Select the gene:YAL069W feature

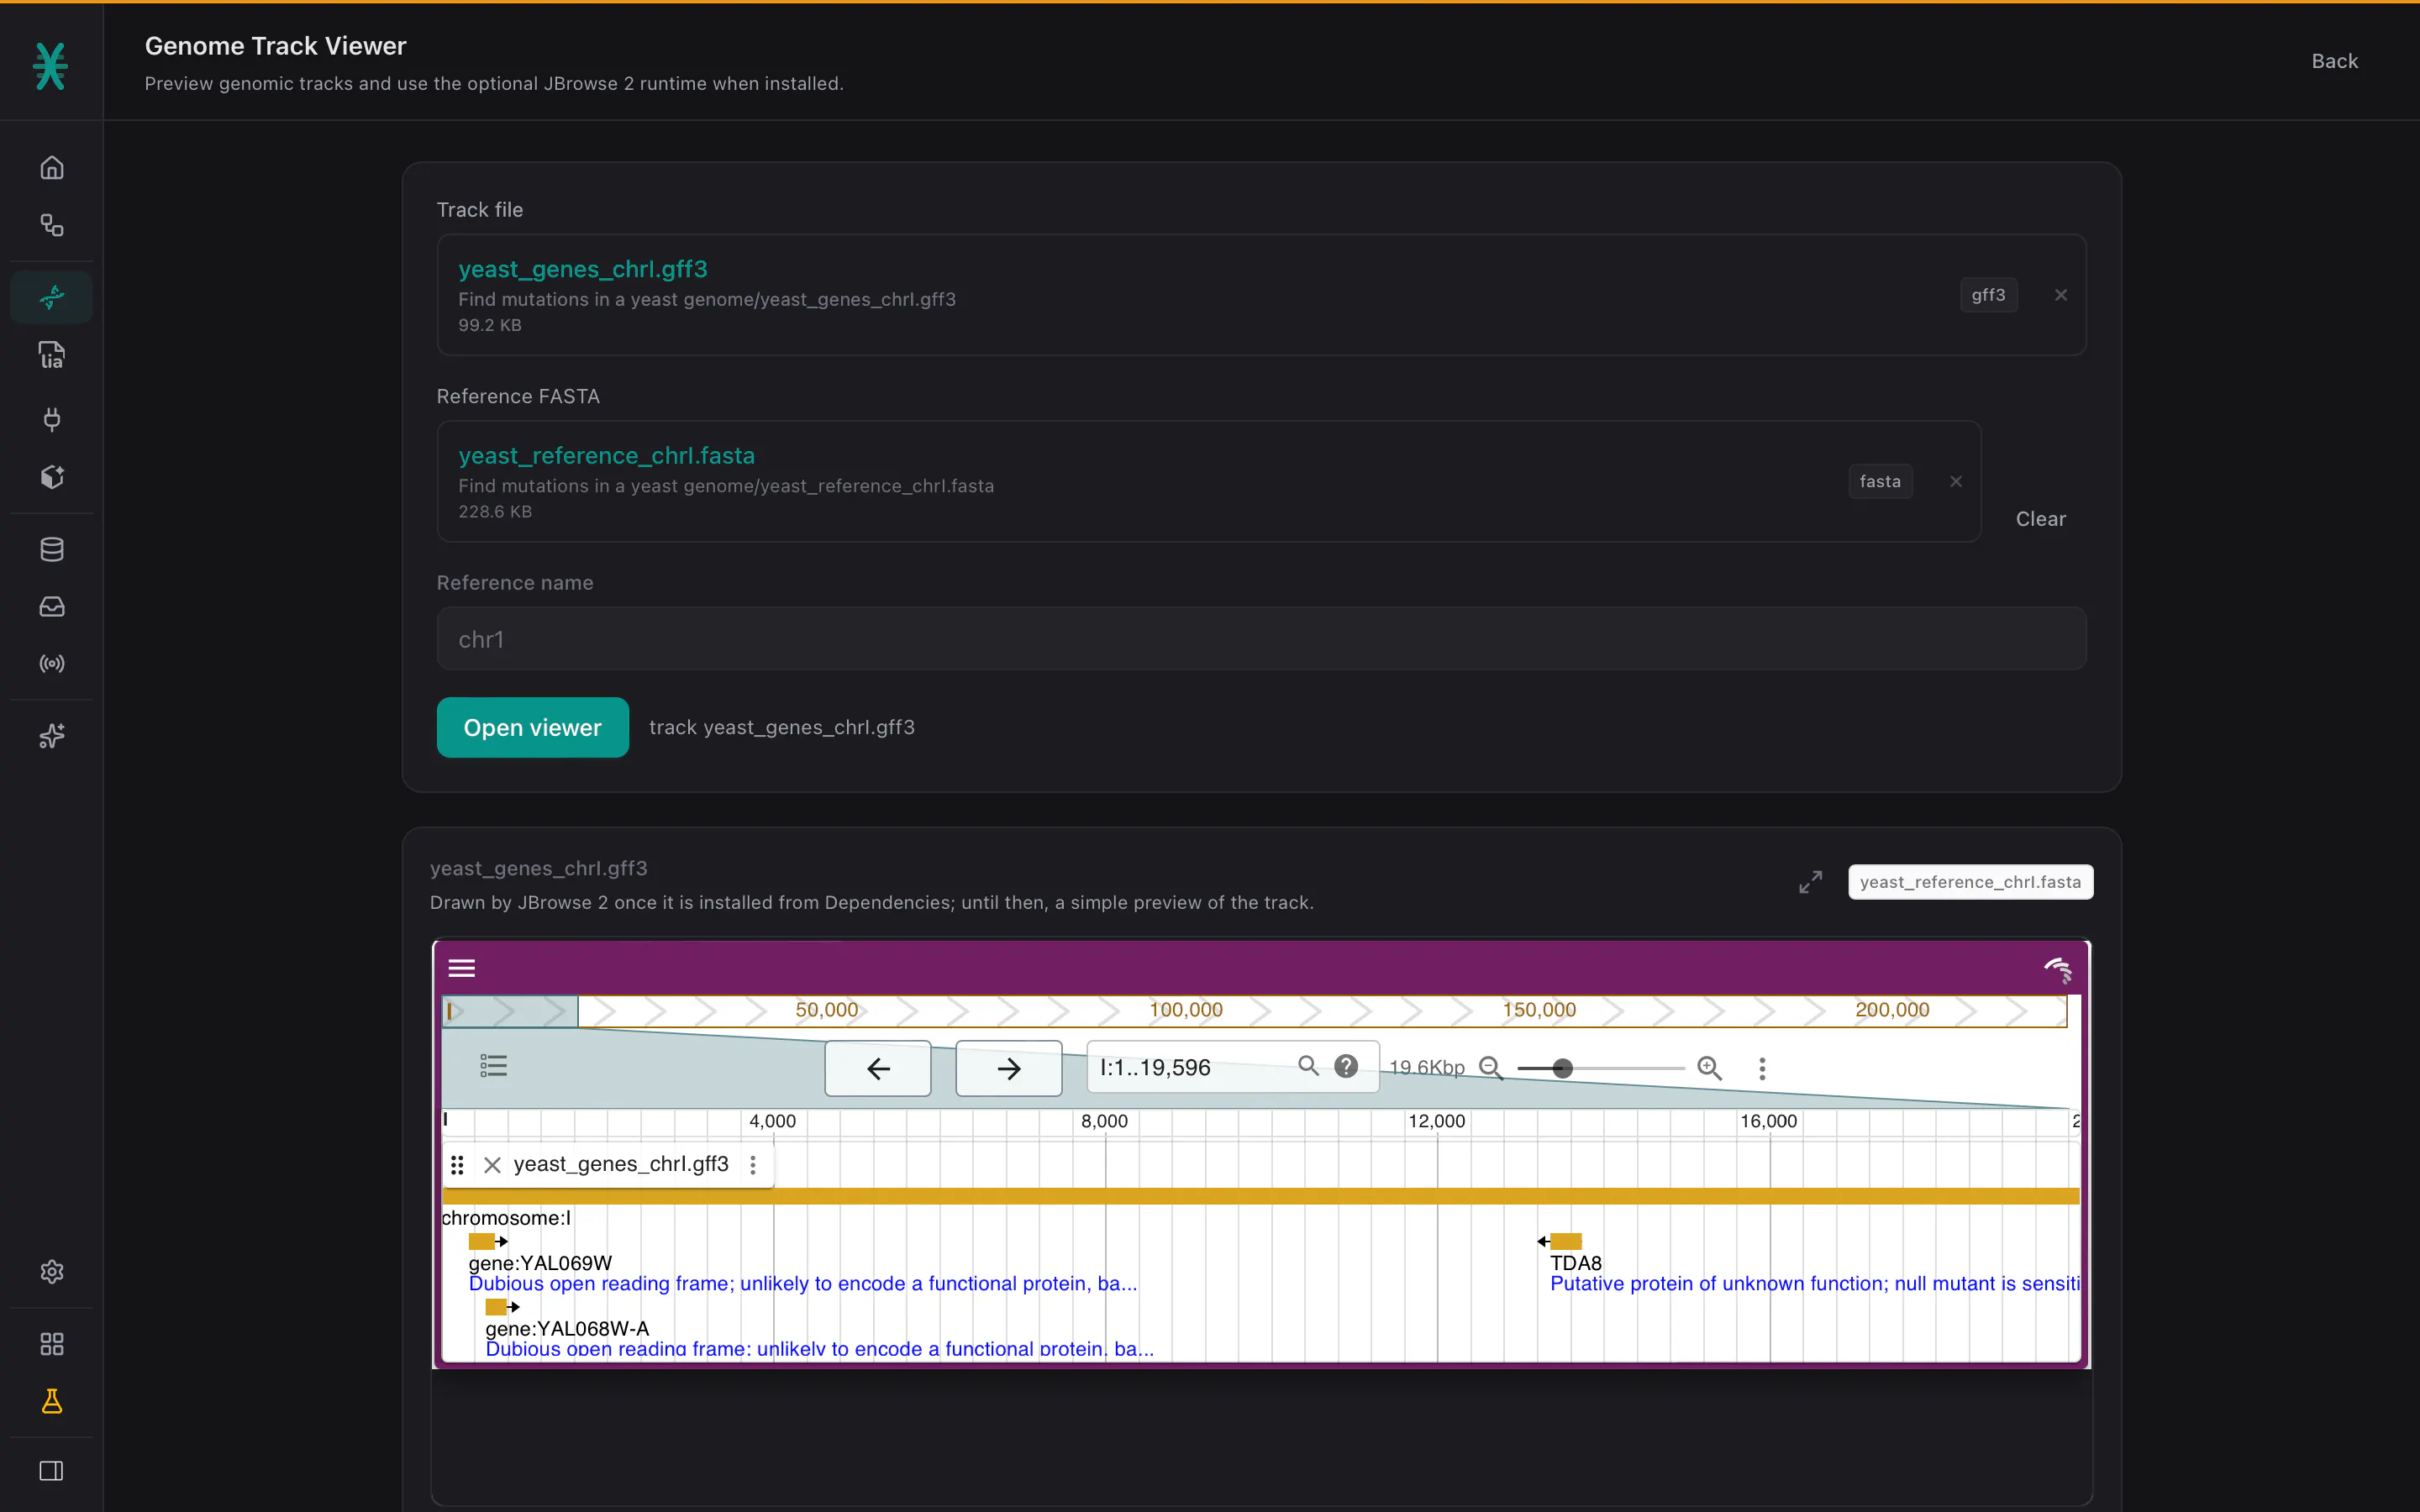tap(482, 1241)
